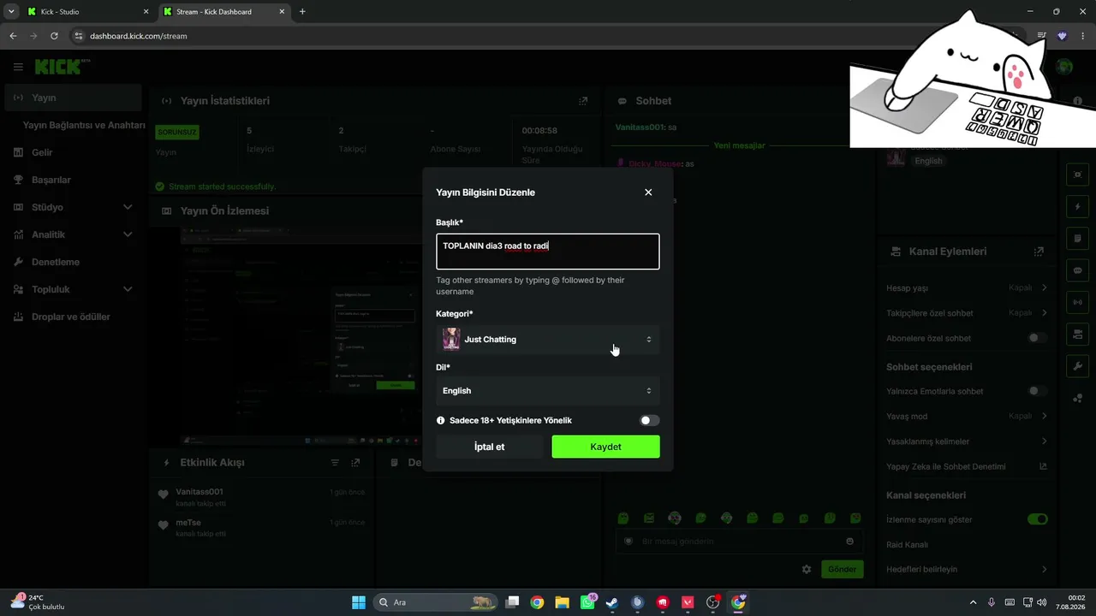The height and width of the screenshot is (616, 1096).
Task: Open Yapay Zeka ile Sohbet Denetimi link
Action: coord(967,466)
